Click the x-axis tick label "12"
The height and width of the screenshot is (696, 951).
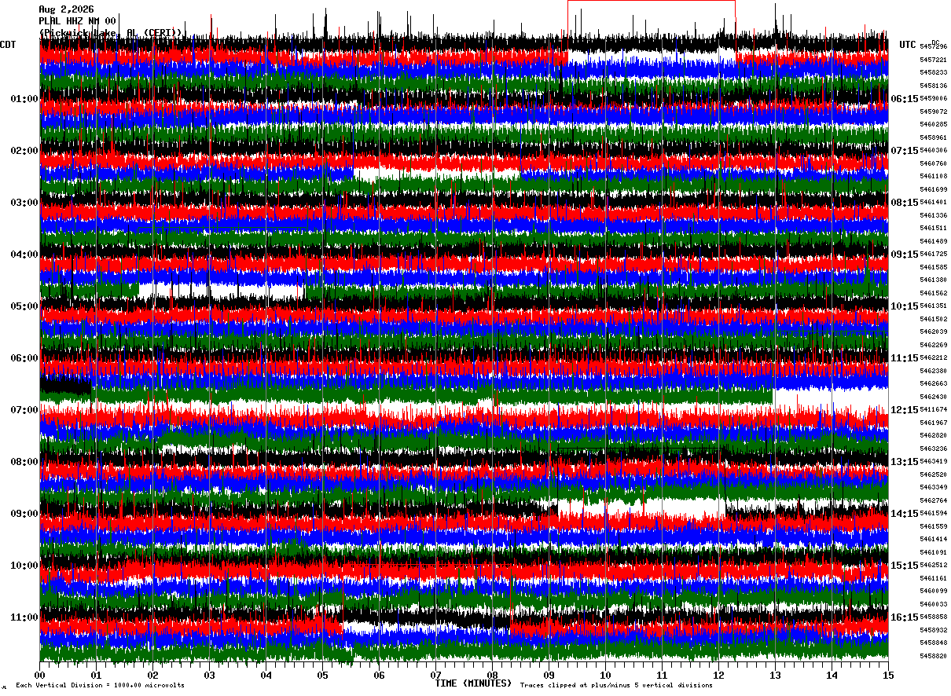tap(718, 675)
